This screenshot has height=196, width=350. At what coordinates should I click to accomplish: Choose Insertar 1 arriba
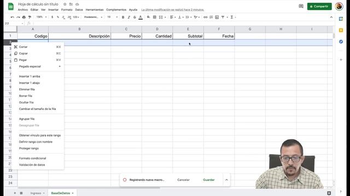click(38, 76)
